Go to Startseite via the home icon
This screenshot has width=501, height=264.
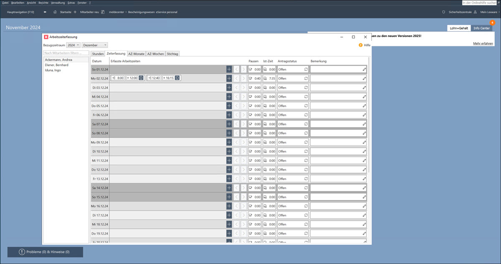[x=55, y=12]
